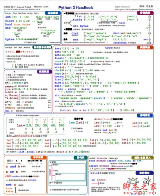Click the str "One\nTwo" example
The image size is (160, 196).
pos(16,28)
